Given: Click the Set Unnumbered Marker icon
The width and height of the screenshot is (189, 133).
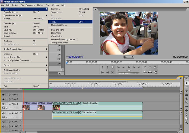Looking at the screenshot, I should pos(112,67).
